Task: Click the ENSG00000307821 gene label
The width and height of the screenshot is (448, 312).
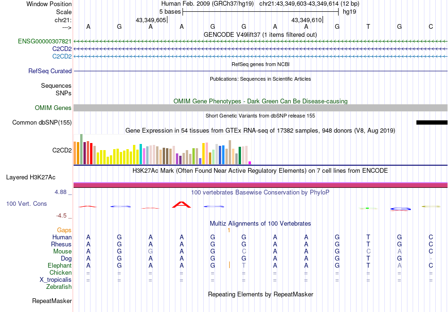Action: click(45, 42)
